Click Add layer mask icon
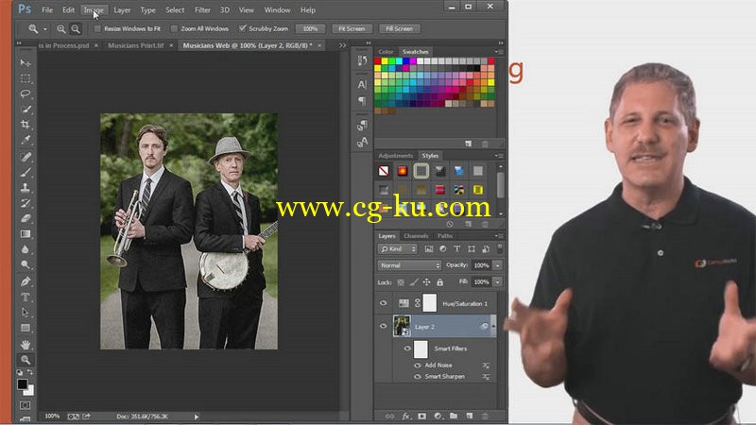Image resolution: width=756 pixels, height=425 pixels. coord(421,416)
